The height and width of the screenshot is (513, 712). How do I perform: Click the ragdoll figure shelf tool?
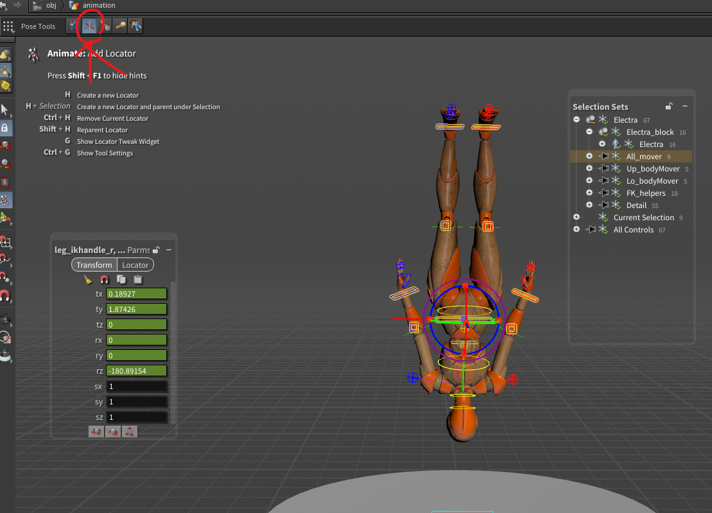point(135,26)
